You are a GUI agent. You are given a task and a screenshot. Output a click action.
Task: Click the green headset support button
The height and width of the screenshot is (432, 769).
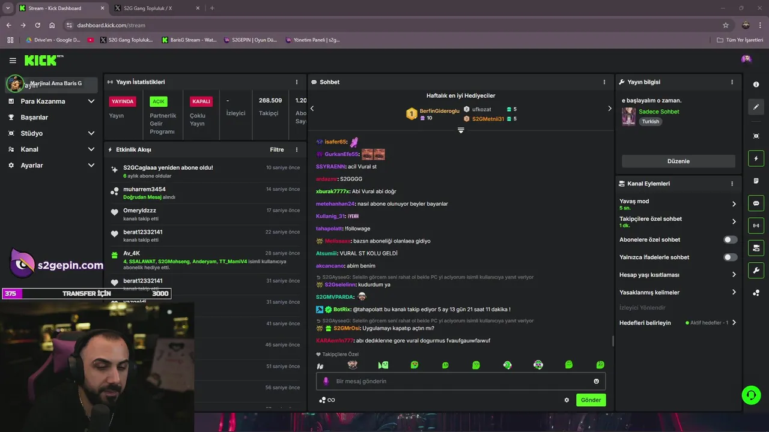pyautogui.click(x=751, y=395)
